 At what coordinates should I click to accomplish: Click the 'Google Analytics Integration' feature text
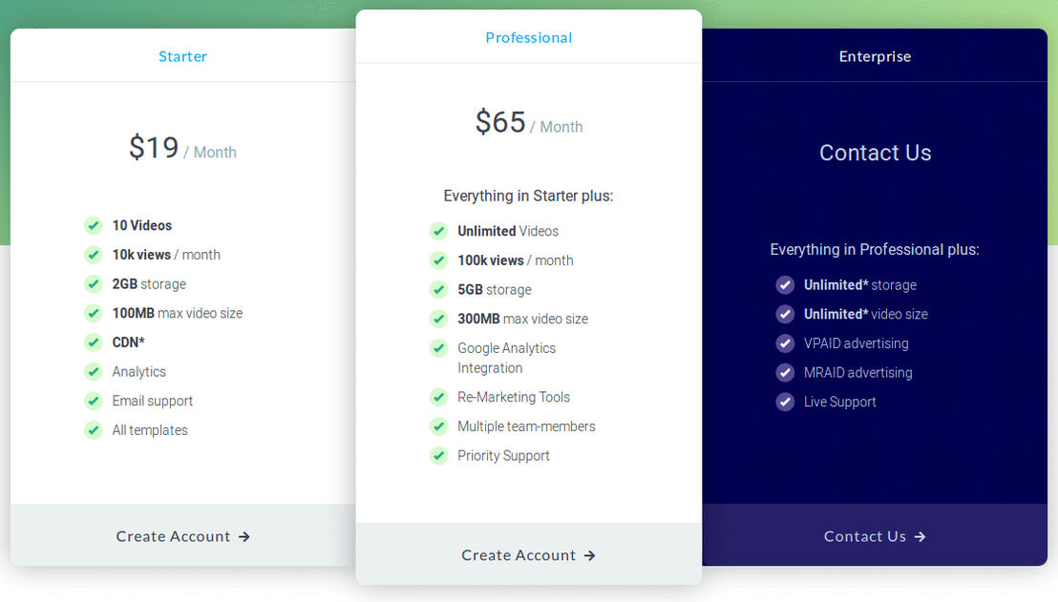[x=507, y=358]
